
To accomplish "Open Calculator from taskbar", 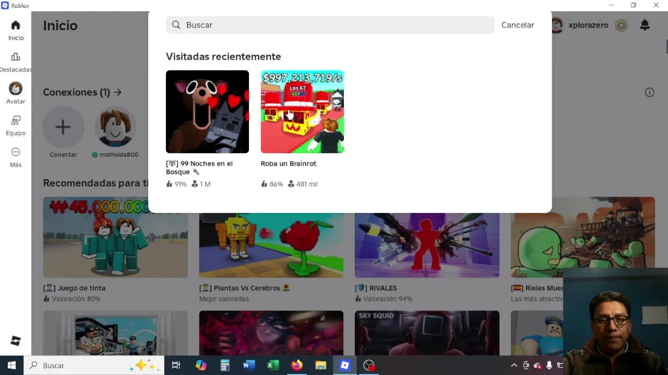I will [225, 365].
